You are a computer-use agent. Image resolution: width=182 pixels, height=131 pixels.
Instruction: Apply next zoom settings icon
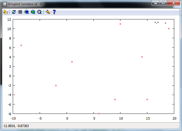pyautogui.click(x=33, y=12)
